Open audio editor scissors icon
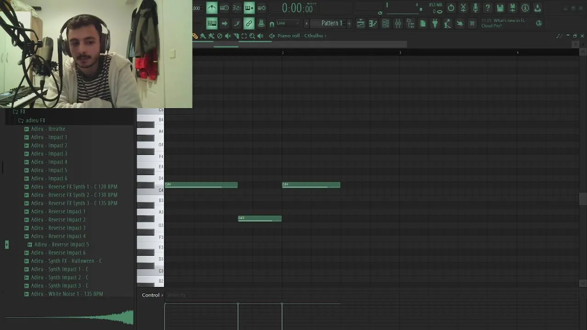The height and width of the screenshot is (330, 587). pyautogui.click(x=463, y=8)
